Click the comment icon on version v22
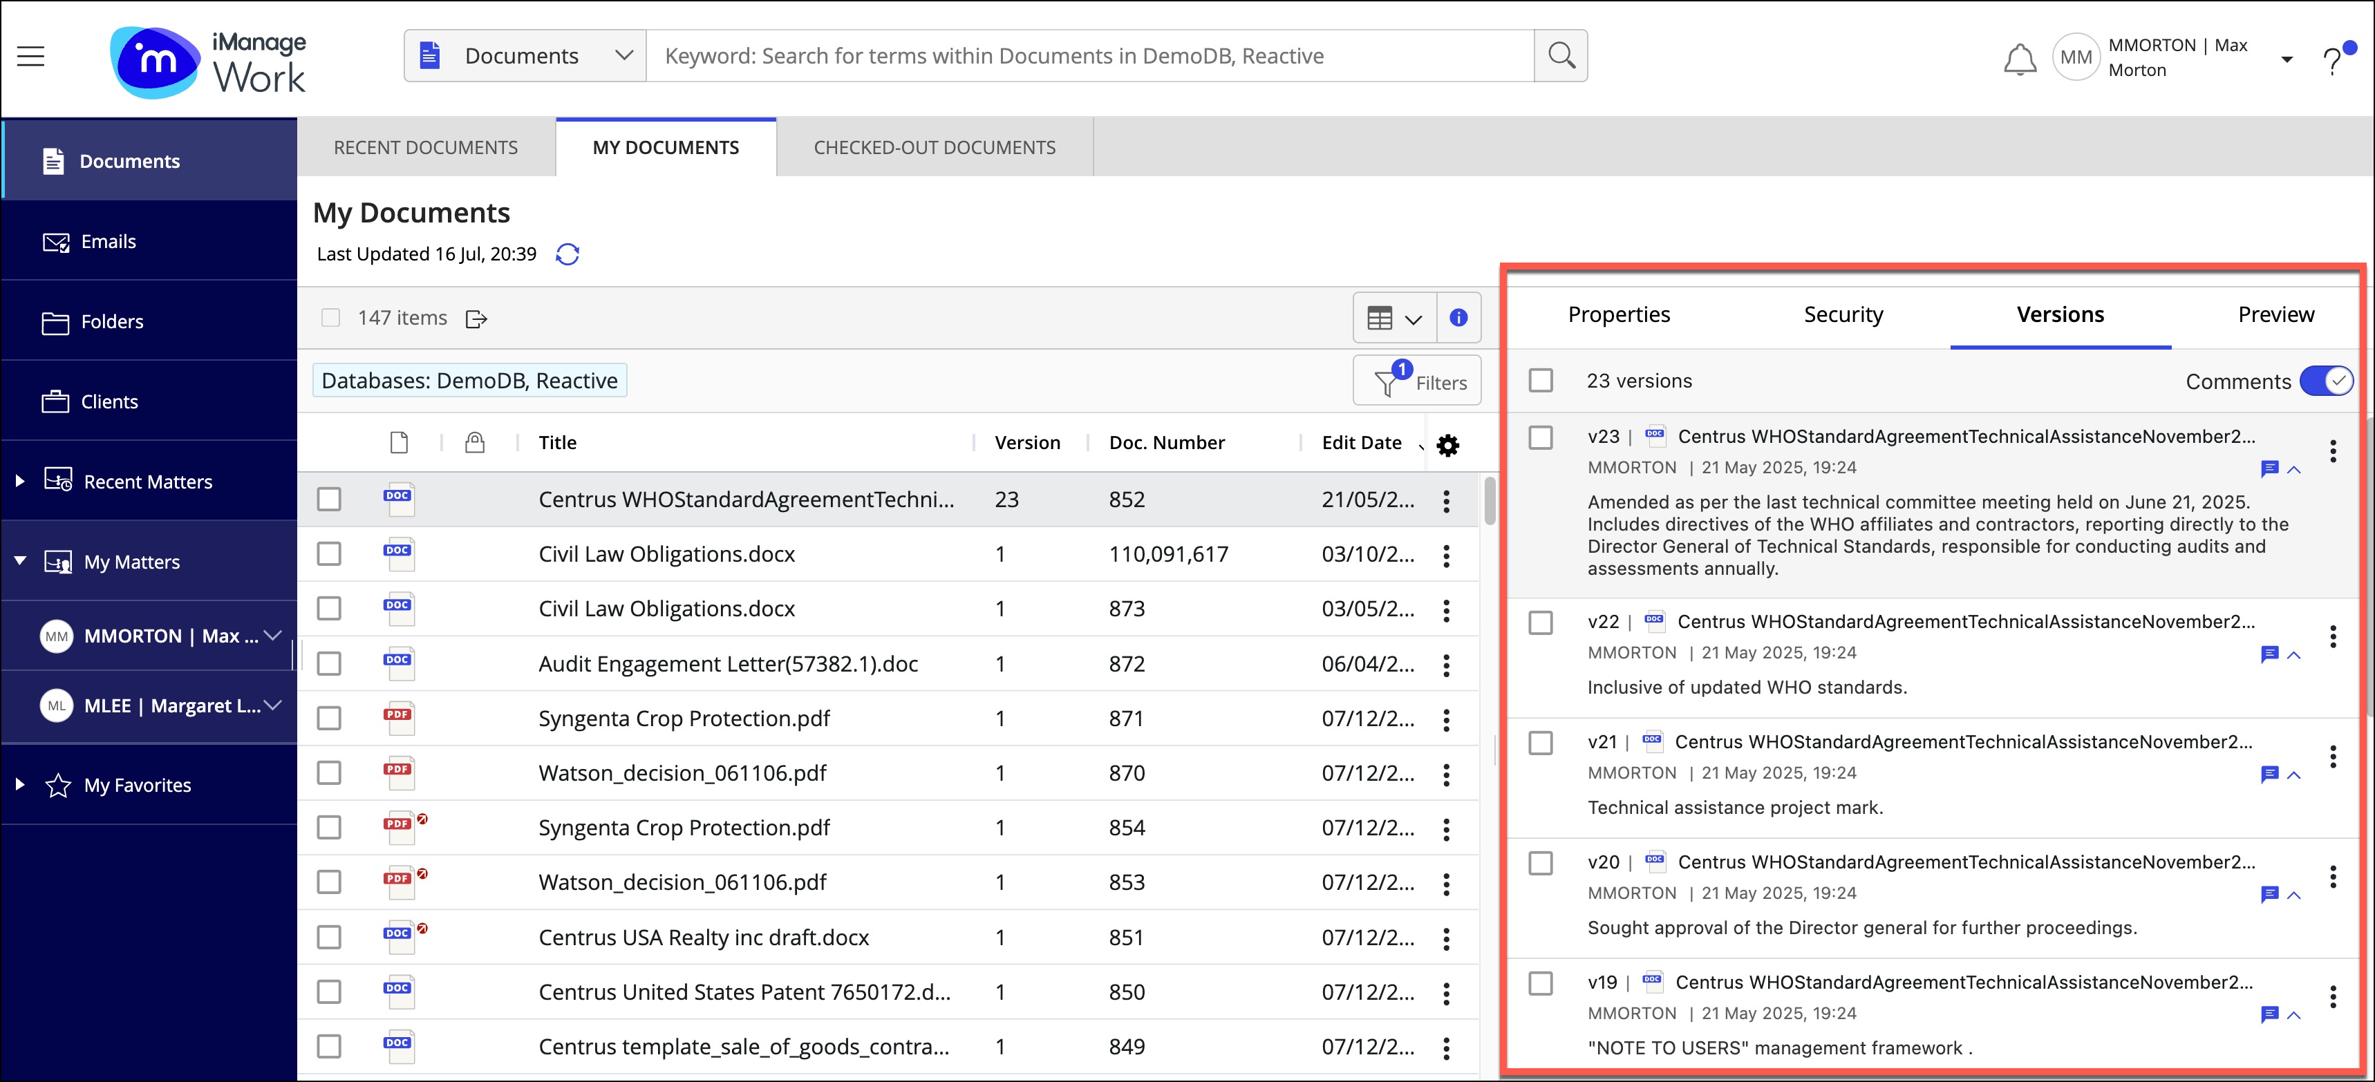The height and width of the screenshot is (1082, 2375). click(2269, 654)
